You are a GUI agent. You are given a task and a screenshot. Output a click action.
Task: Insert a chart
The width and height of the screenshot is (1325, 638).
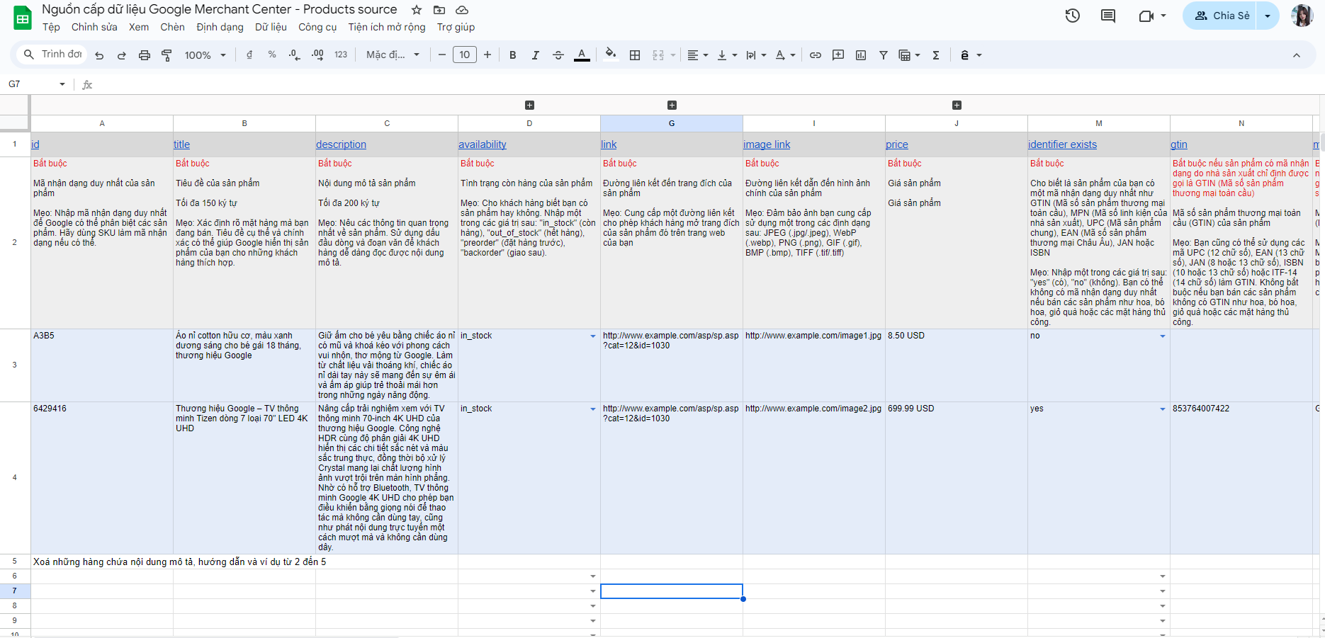tap(861, 55)
